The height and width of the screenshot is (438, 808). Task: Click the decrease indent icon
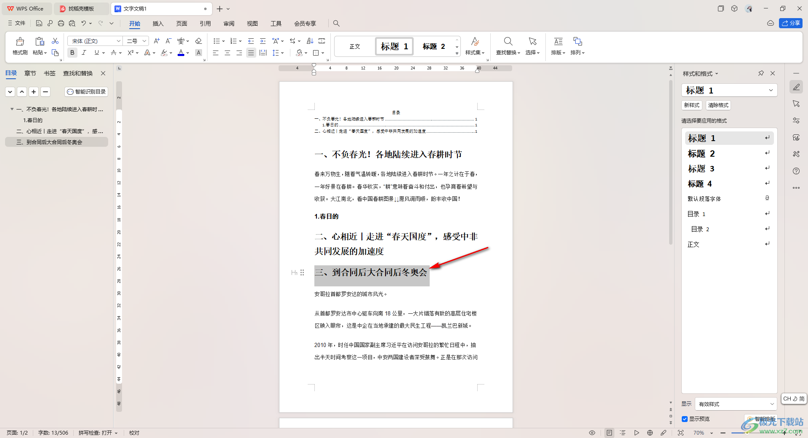coord(251,41)
